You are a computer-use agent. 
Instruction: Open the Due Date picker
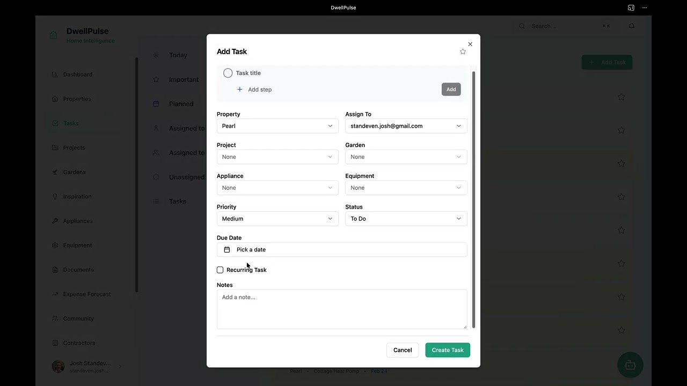[342, 250]
